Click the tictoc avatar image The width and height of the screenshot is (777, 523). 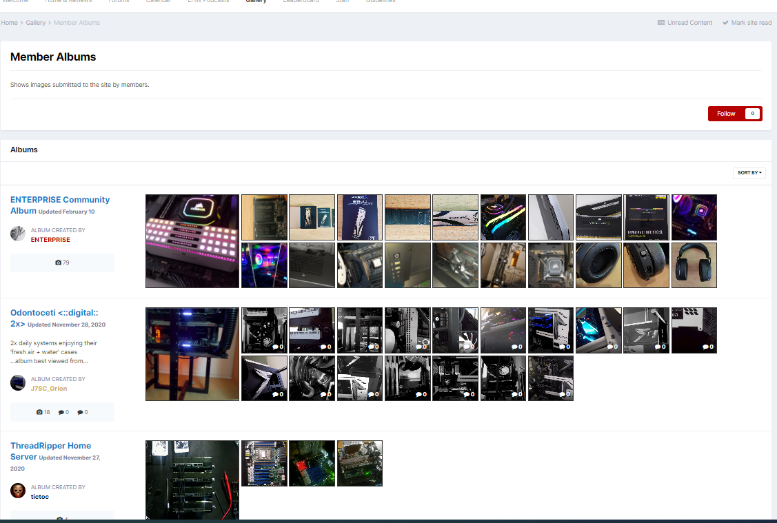pos(18,491)
